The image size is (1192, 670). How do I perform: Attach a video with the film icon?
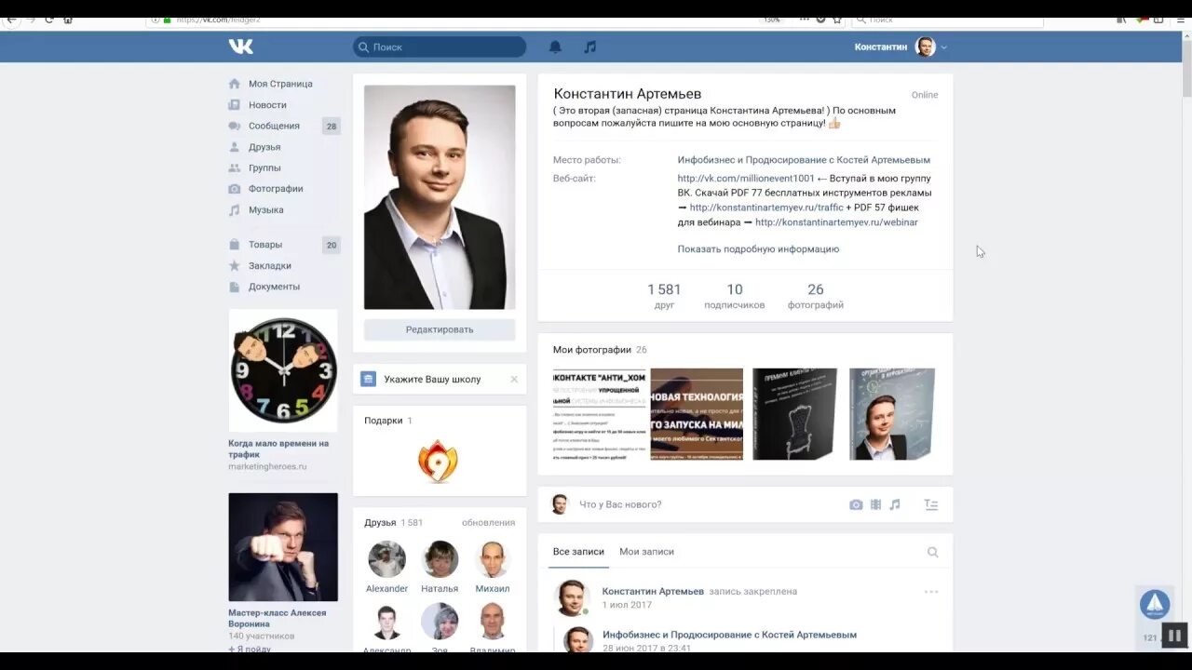pos(875,504)
